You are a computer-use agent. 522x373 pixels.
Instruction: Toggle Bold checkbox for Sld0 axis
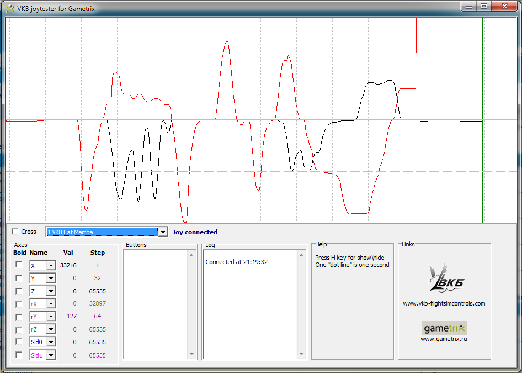[19, 342]
